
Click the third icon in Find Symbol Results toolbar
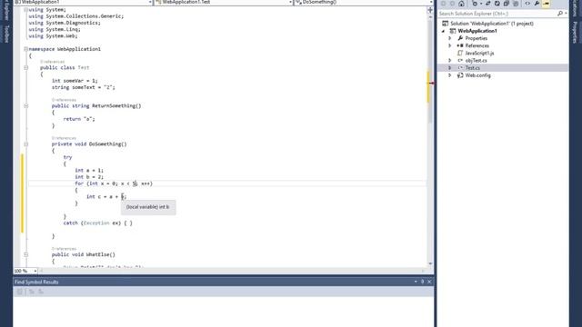[41, 292]
